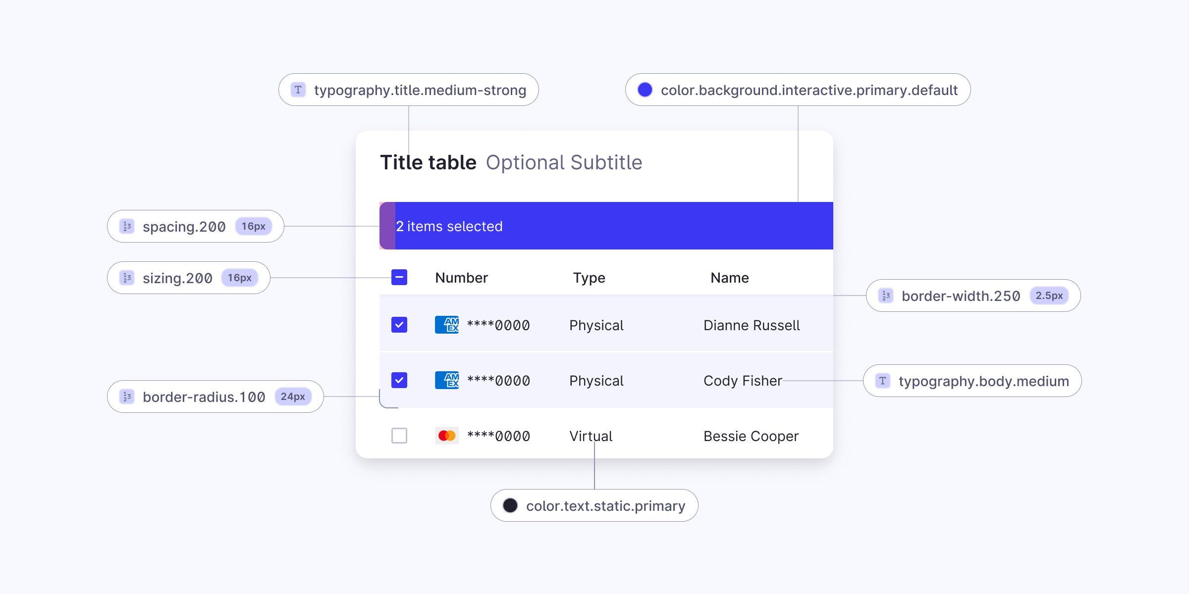Click the blue swatch for color.background.interactive.primary.default
The image size is (1189, 594).
[x=645, y=90]
